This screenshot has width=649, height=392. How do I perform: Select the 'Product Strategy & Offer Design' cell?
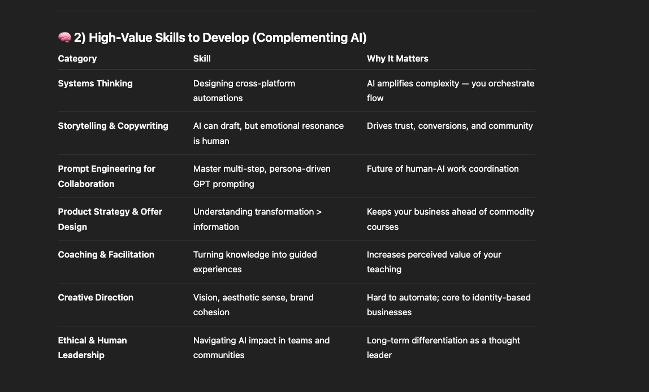tap(110, 219)
